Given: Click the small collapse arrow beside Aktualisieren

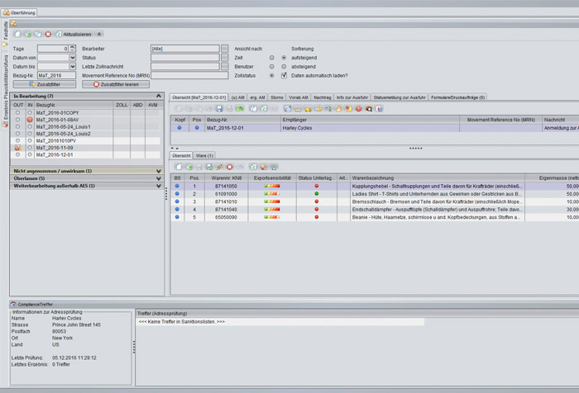Looking at the screenshot, I should pyautogui.click(x=99, y=34).
